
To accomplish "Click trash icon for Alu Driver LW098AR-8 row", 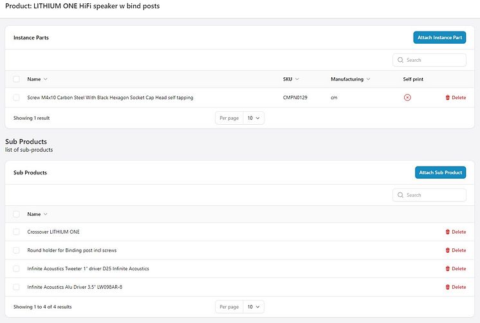I will (447, 287).
